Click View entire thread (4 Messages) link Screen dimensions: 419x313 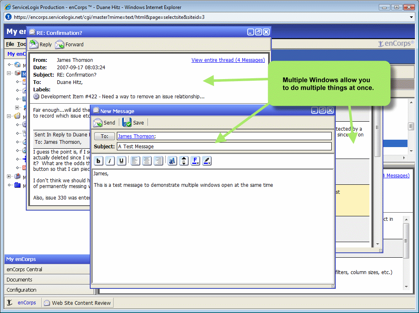click(x=228, y=60)
